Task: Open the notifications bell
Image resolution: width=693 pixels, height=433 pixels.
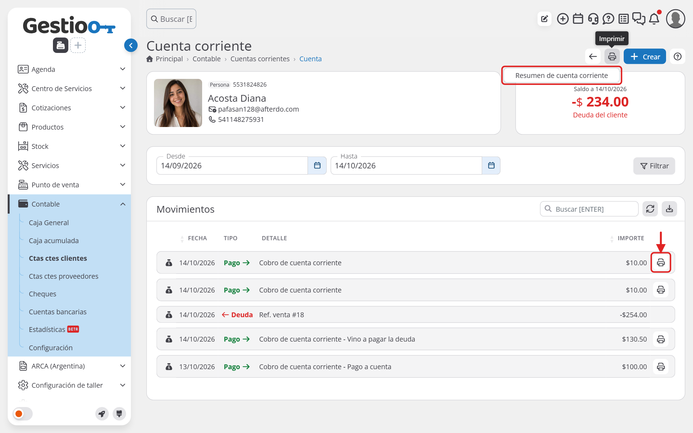Action: point(654,19)
